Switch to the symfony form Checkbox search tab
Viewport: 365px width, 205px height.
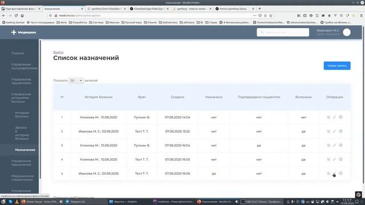click(x=106, y=9)
